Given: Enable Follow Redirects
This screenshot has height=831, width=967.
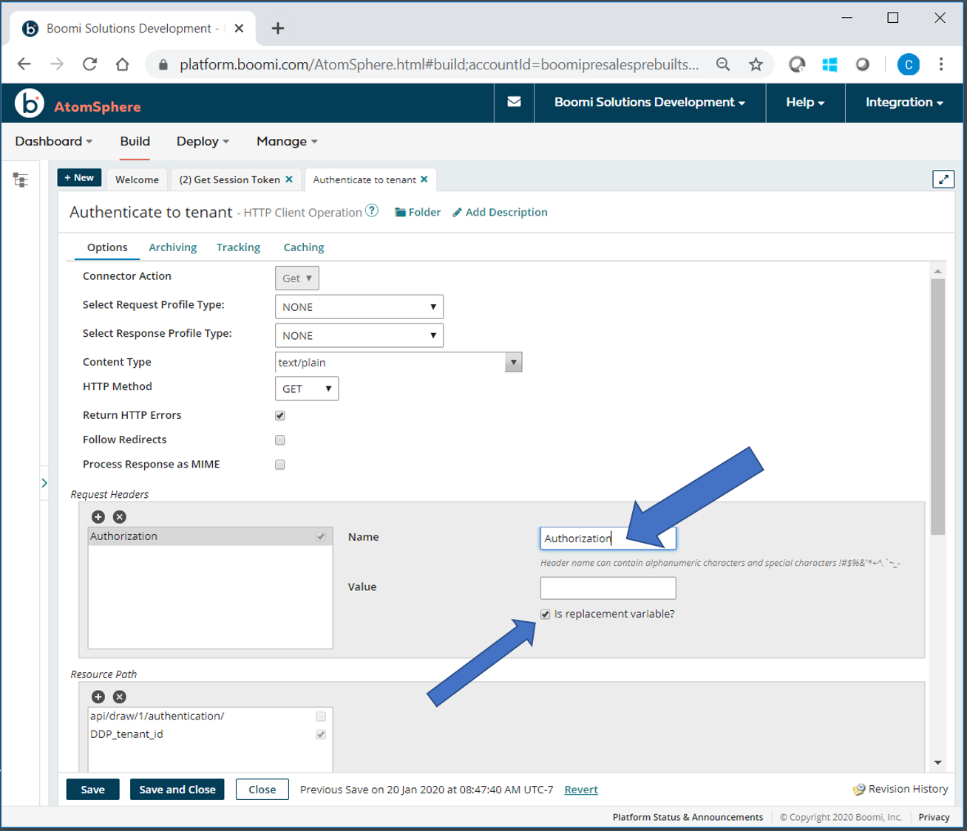Looking at the screenshot, I should coord(279,440).
